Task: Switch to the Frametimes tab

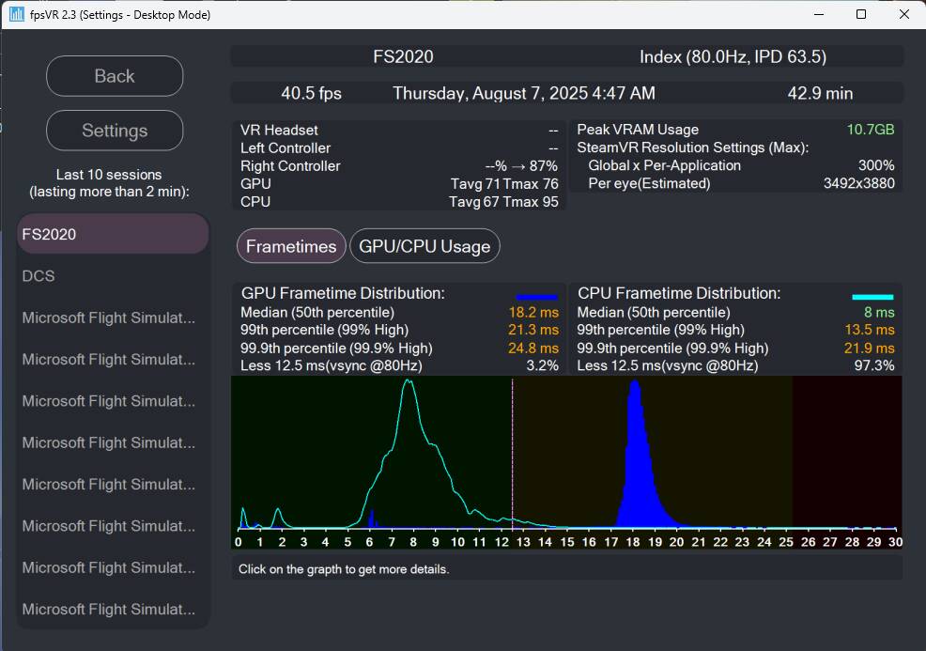Action: coord(291,246)
